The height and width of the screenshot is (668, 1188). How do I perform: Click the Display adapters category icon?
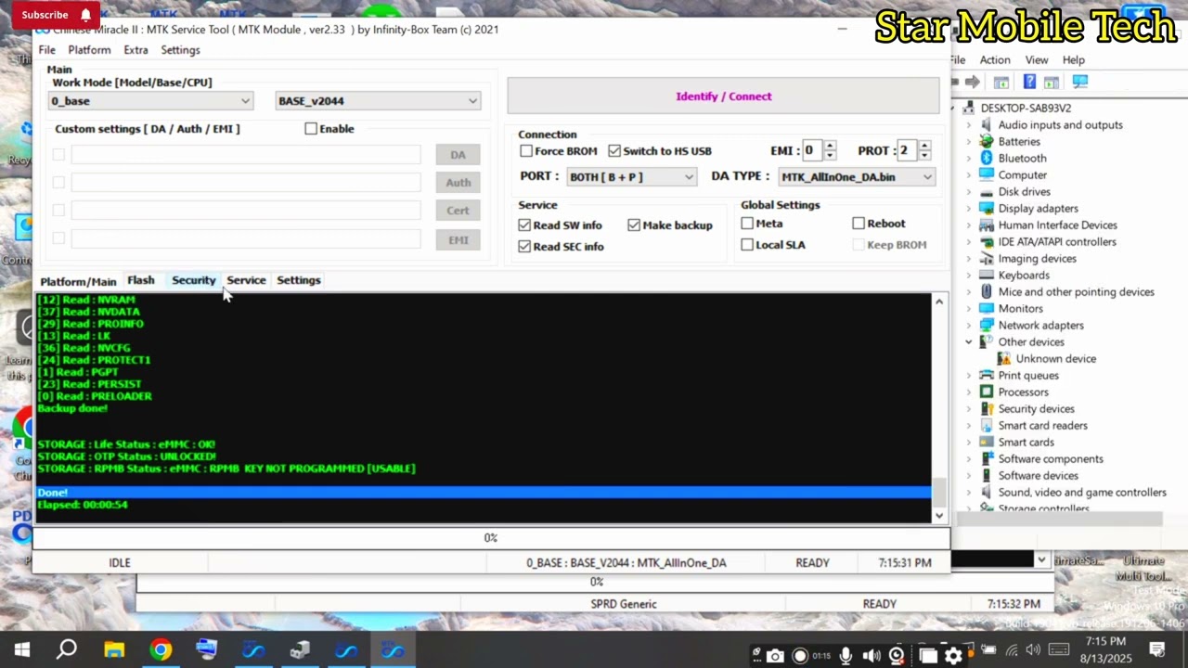pyautogui.click(x=987, y=209)
